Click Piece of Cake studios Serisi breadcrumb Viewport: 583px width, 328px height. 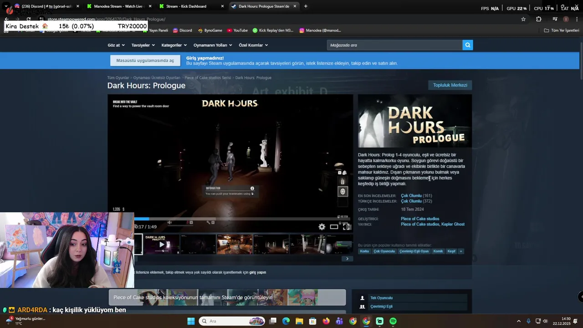point(208,78)
